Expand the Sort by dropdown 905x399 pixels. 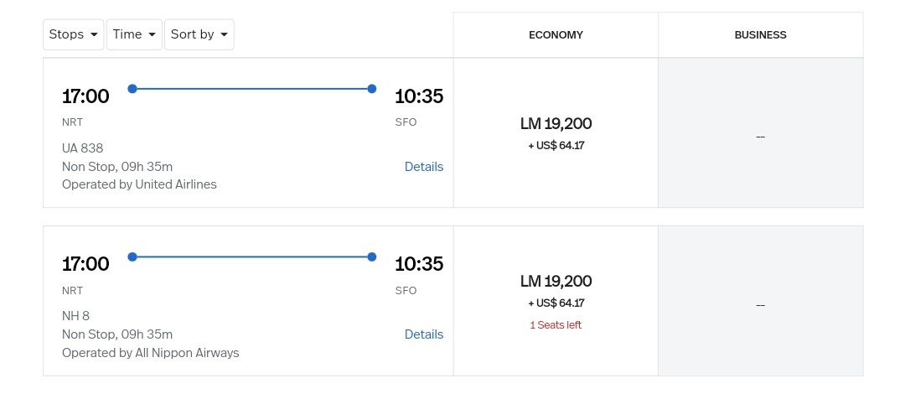coord(199,34)
